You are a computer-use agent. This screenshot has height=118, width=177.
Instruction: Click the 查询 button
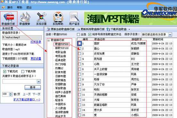[33, 87]
